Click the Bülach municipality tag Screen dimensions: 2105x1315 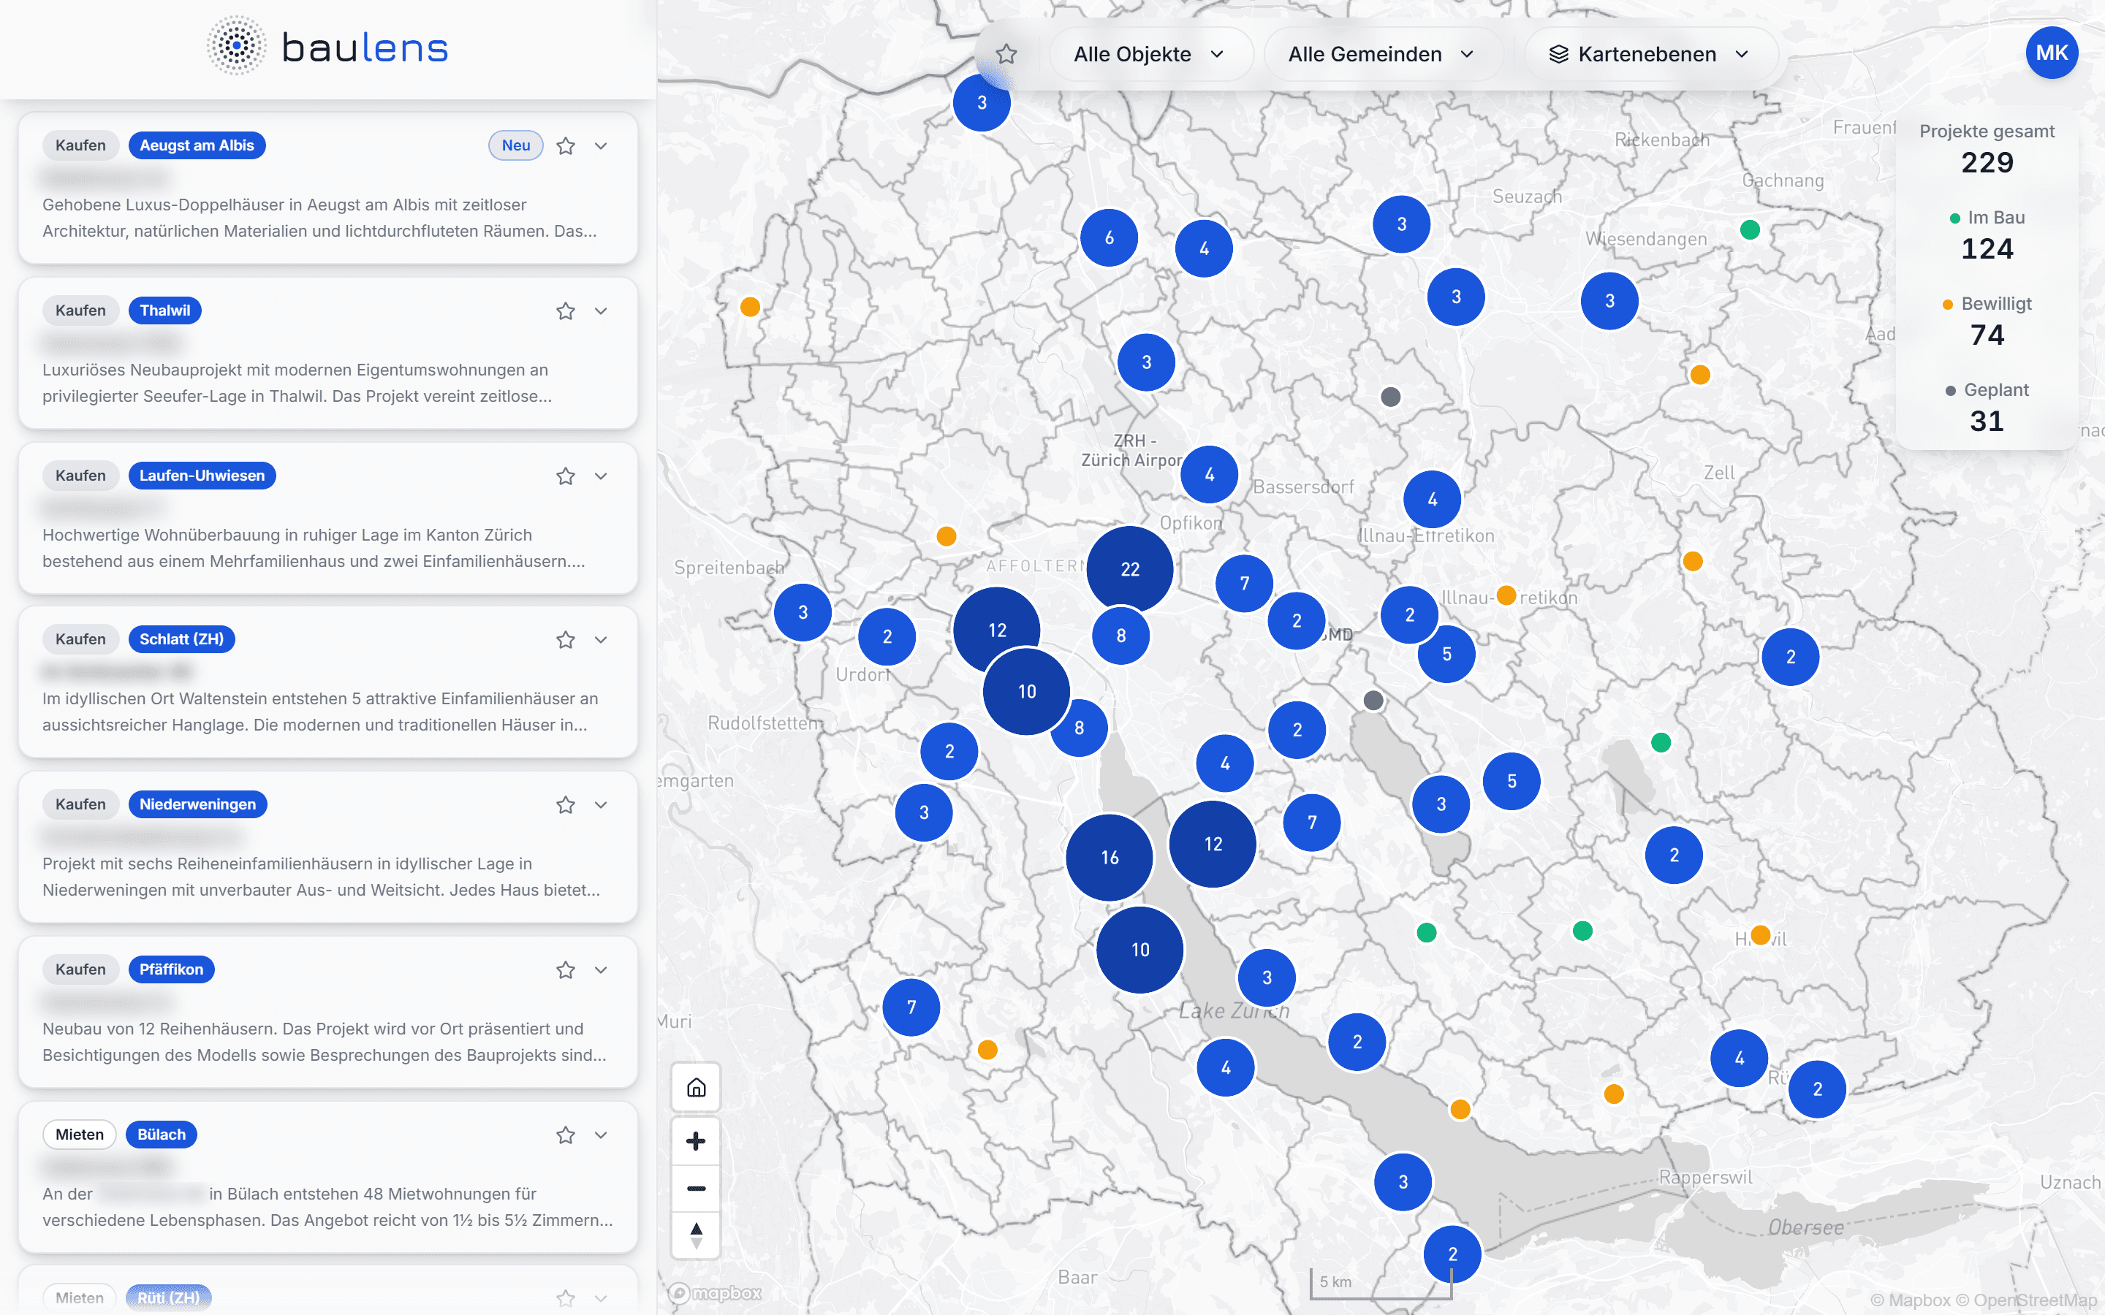pyautogui.click(x=161, y=1135)
